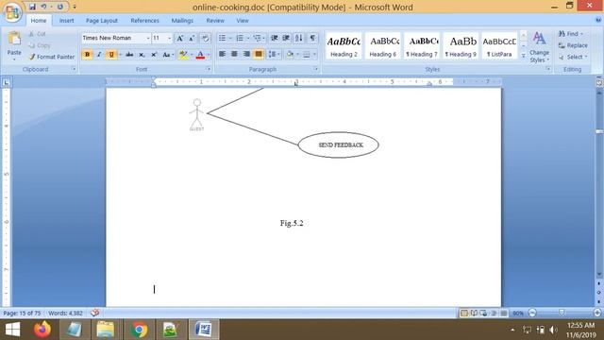This screenshot has height=340, width=604.
Task: Toggle italic formatting
Action: point(99,55)
